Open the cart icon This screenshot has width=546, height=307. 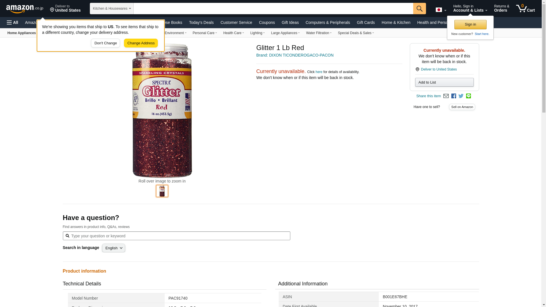pos(526,9)
